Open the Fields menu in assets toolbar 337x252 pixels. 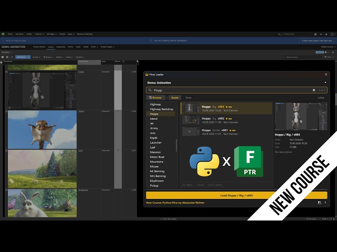[x=60, y=57]
